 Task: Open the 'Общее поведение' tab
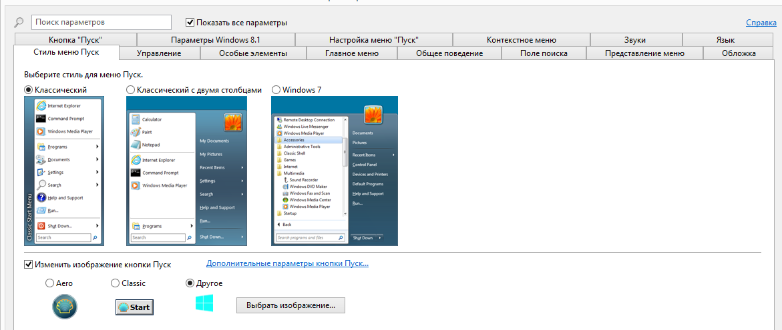tap(449, 53)
